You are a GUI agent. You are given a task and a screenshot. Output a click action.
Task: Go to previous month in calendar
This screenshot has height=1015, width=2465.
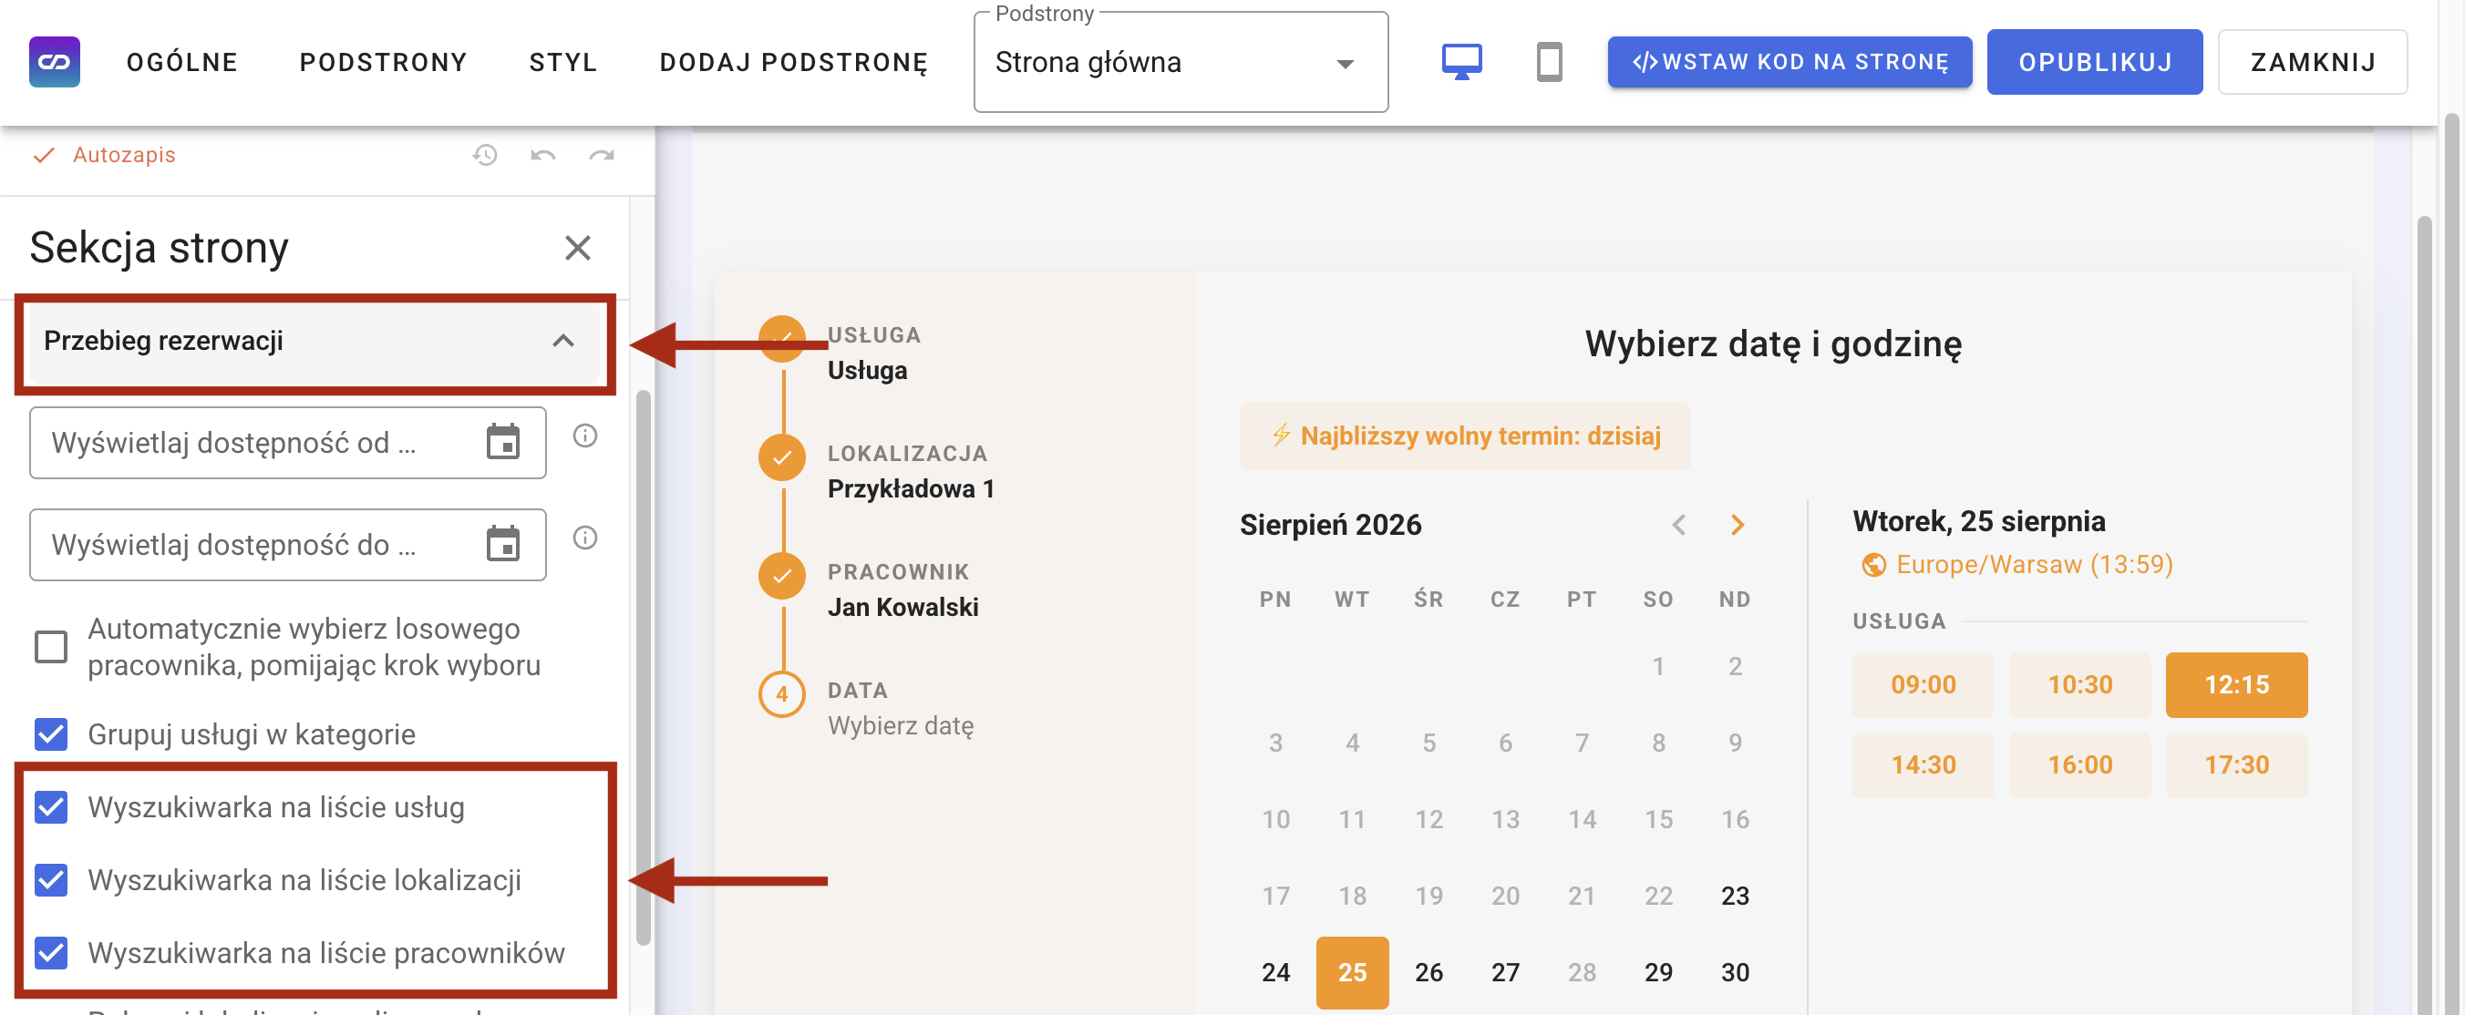(x=1678, y=524)
